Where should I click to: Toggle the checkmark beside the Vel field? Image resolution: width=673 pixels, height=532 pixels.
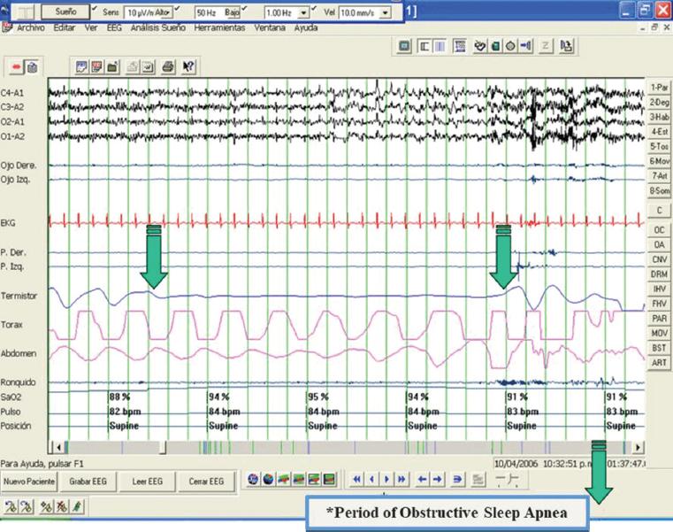click(314, 10)
